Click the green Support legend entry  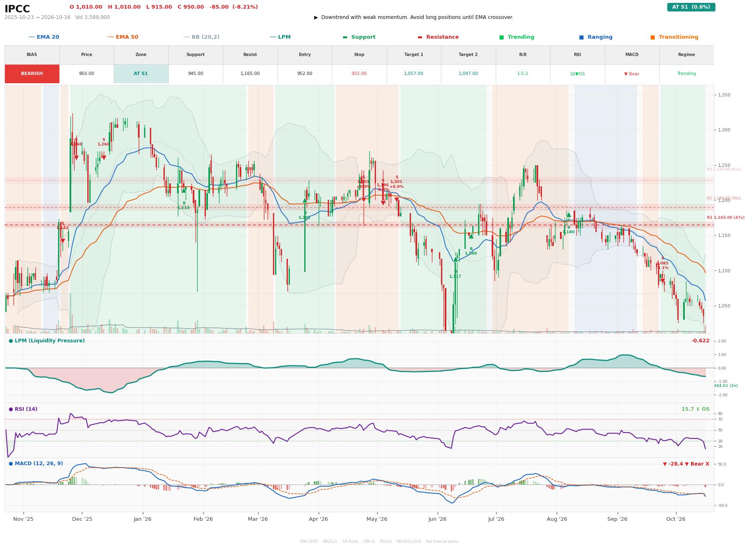pos(359,37)
